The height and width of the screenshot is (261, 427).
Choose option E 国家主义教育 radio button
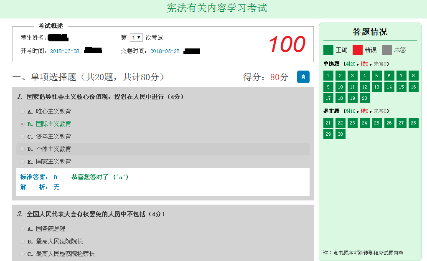(x=22, y=162)
